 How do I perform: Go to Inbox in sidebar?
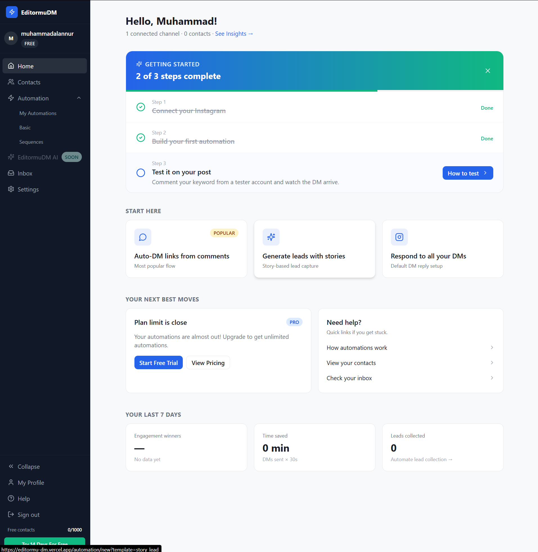click(x=45, y=174)
